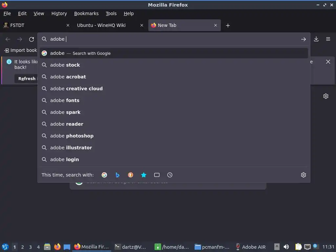Open network status tray icon
The height and width of the screenshot is (252, 336).
307,247
